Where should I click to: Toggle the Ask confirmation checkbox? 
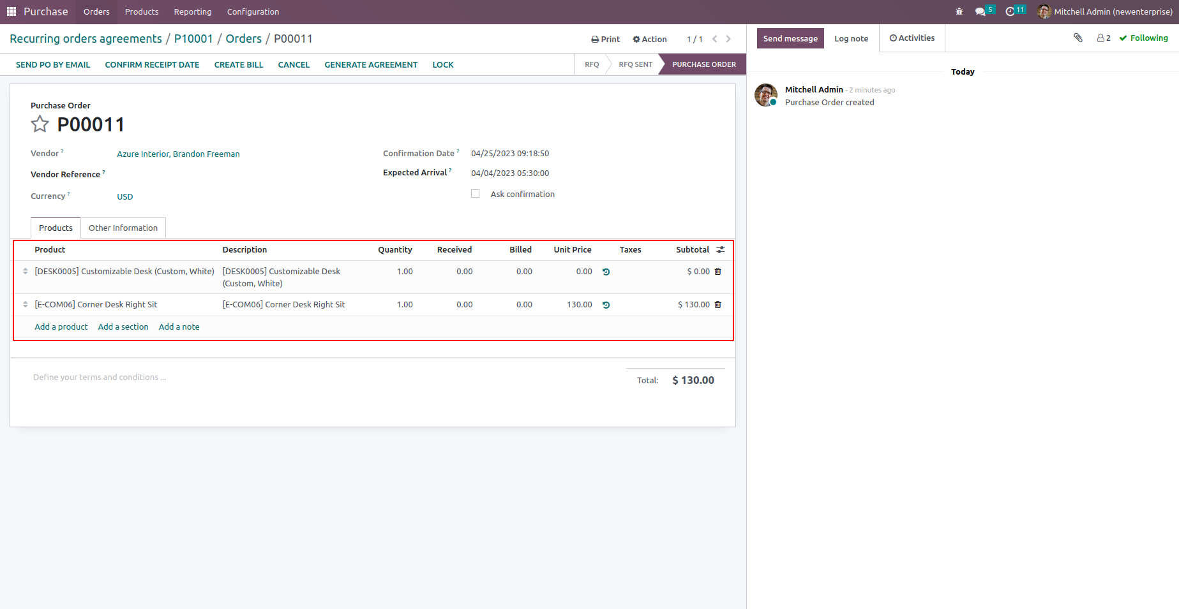476,194
